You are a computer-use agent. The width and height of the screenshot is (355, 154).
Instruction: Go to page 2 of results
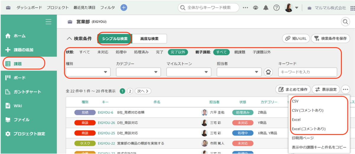click(x=130, y=91)
